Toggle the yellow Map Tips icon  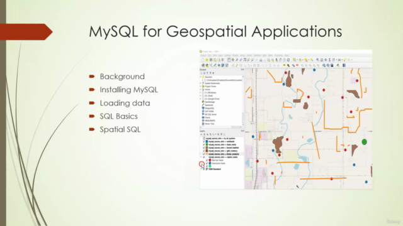coord(345,60)
